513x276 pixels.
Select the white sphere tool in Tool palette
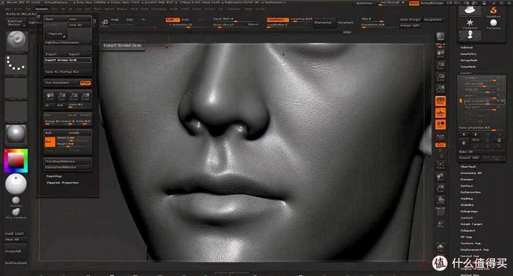tap(494, 24)
